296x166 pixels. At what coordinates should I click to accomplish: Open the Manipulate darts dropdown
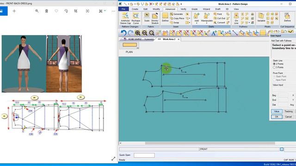[x=207, y=23]
